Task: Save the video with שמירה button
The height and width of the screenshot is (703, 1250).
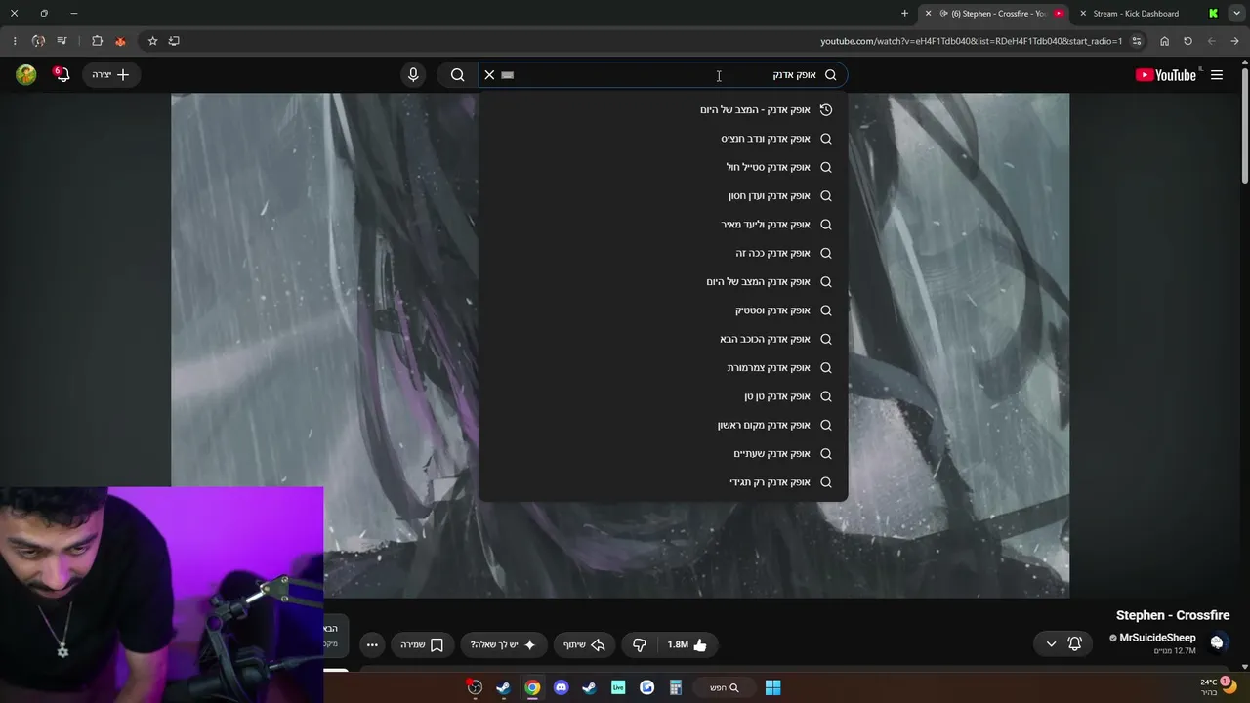Action: pyautogui.click(x=422, y=644)
